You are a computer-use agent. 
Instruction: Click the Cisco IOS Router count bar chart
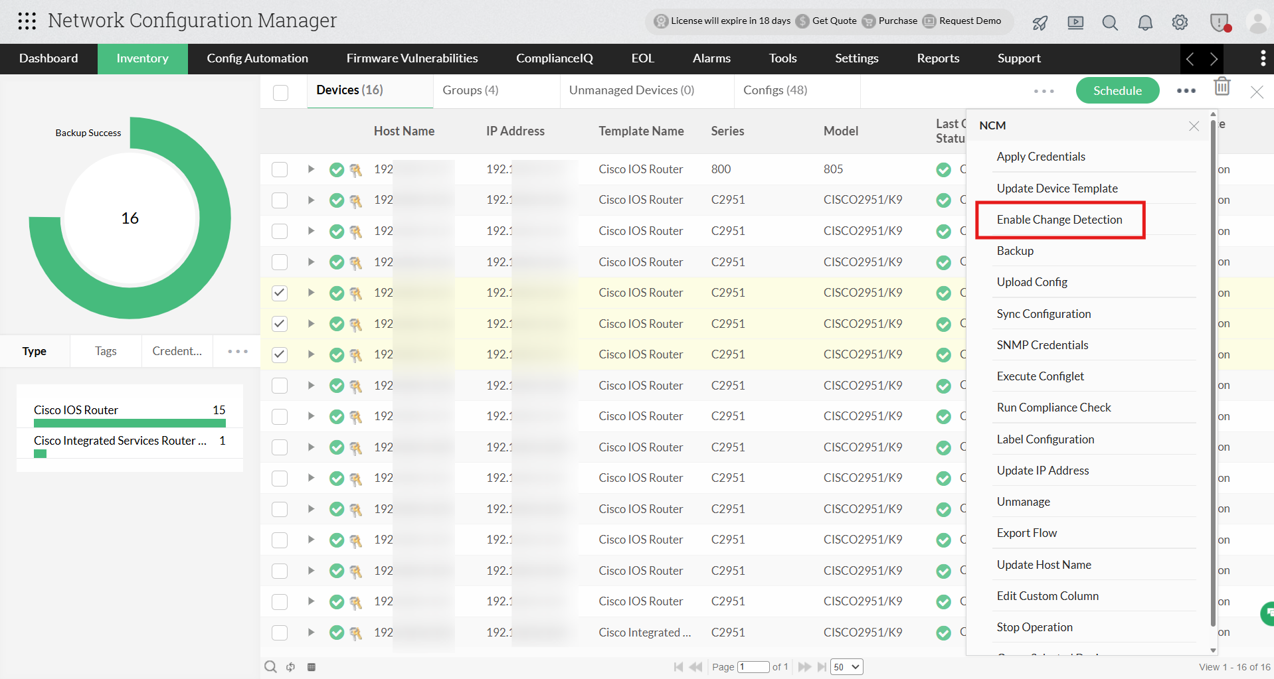click(129, 423)
